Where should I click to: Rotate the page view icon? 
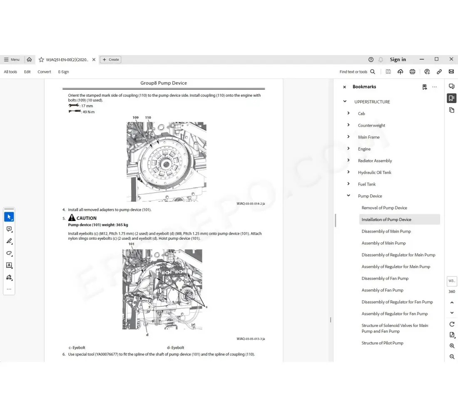(452, 324)
